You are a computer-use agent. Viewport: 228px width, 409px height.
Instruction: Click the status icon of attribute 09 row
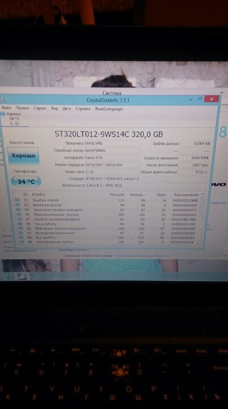[20, 224]
